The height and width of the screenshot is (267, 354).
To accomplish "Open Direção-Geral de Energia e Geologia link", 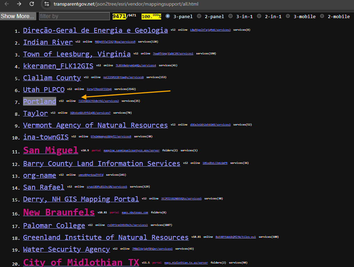I will pos(95,30).
